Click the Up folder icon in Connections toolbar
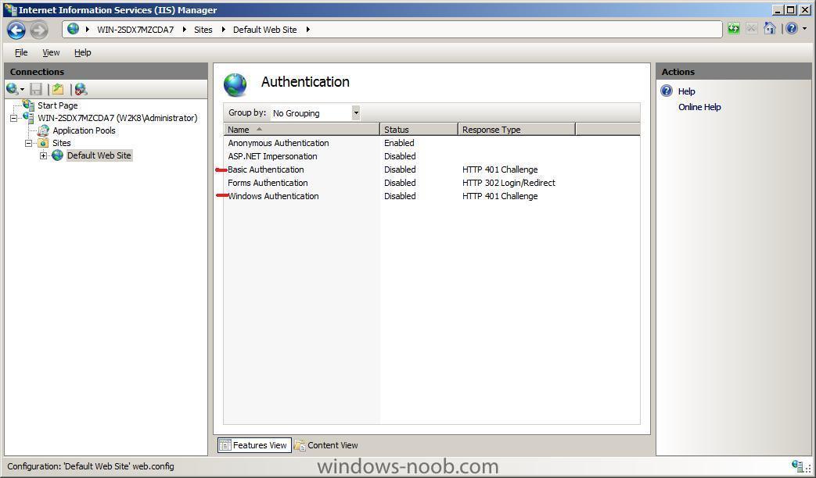This screenshot has width=816, height=478. (x=58, y=89)
